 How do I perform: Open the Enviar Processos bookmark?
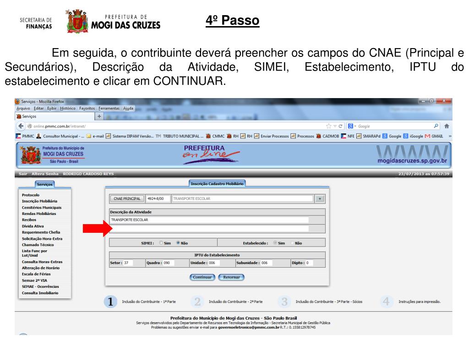[272, 136]
